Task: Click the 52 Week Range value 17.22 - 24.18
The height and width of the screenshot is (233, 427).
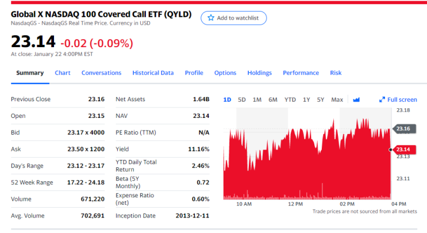Action: pyautogui.click(x=86, y=182)
